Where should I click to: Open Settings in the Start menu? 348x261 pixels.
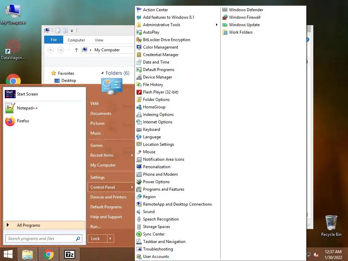98,177
